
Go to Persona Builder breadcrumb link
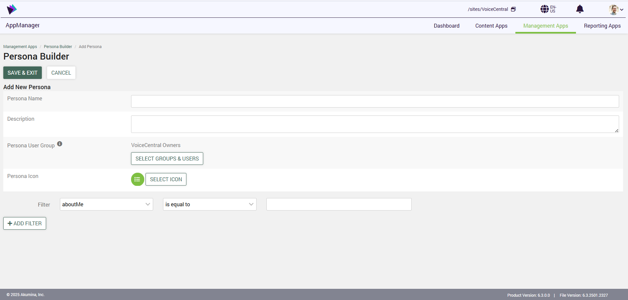[58, 47]
